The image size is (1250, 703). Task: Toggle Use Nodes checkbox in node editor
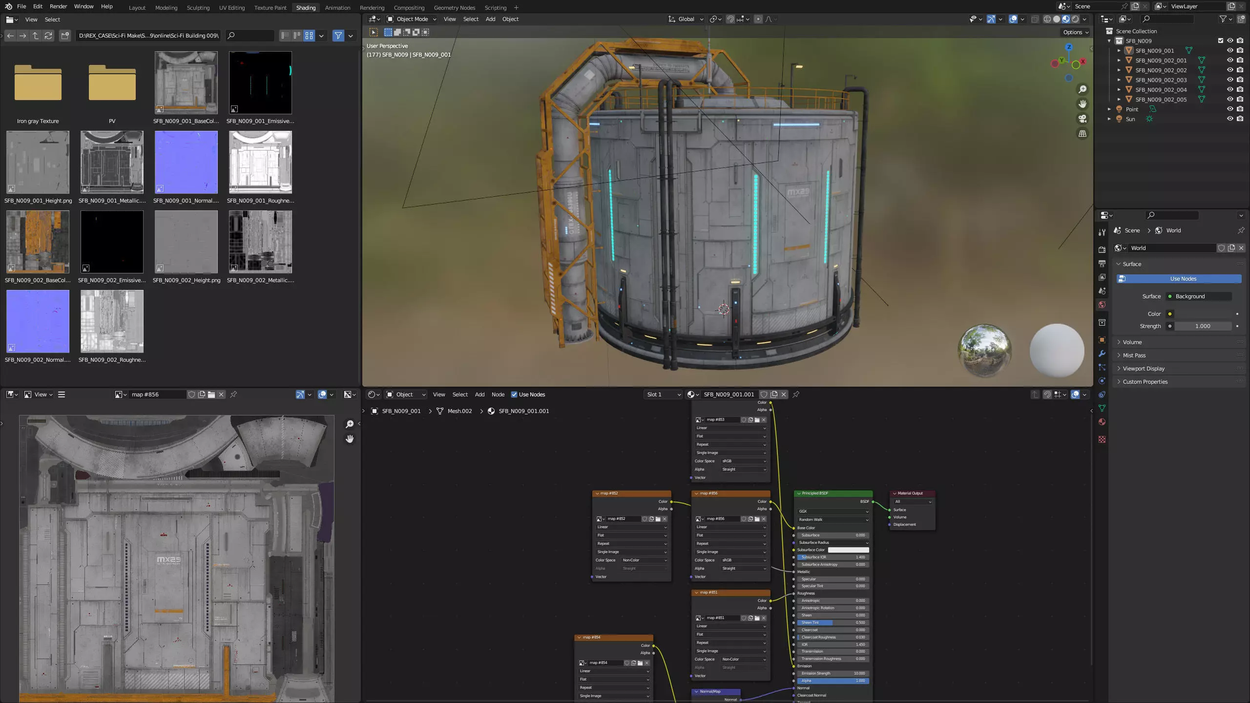(x=514, y=394)
